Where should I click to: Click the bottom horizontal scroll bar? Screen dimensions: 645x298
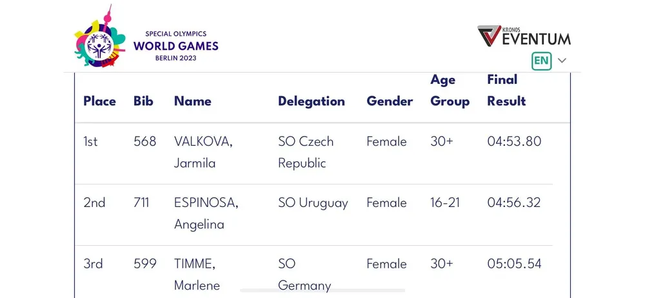click(322, 291)
